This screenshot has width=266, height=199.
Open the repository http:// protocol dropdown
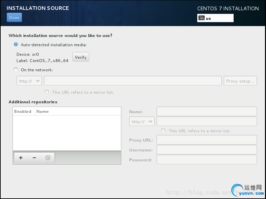coord(142,121)
